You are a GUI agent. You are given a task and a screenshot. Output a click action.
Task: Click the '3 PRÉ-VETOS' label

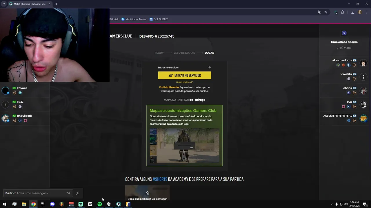point(344,48)
